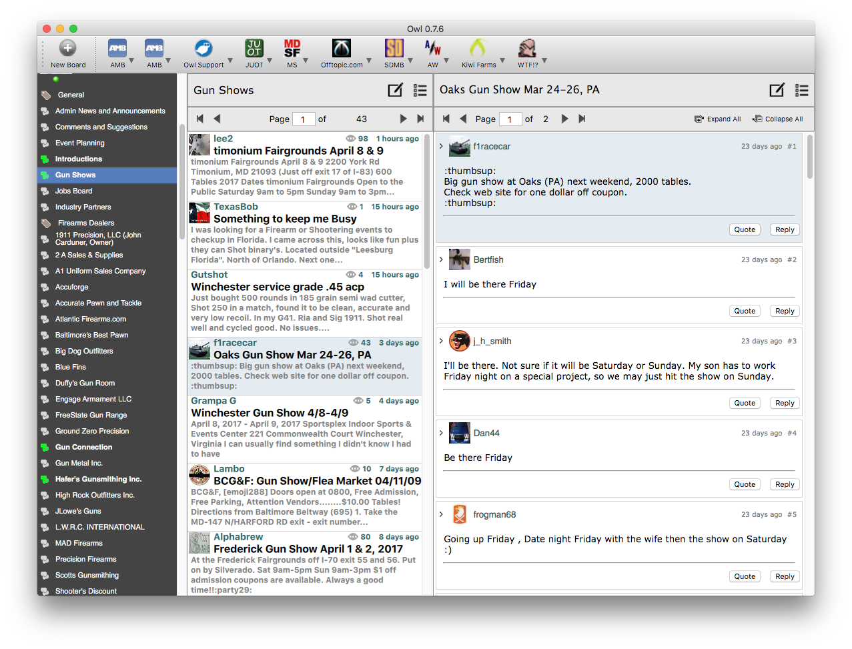
Task: Go to previous page of thread list
Action: click(217, 119)
